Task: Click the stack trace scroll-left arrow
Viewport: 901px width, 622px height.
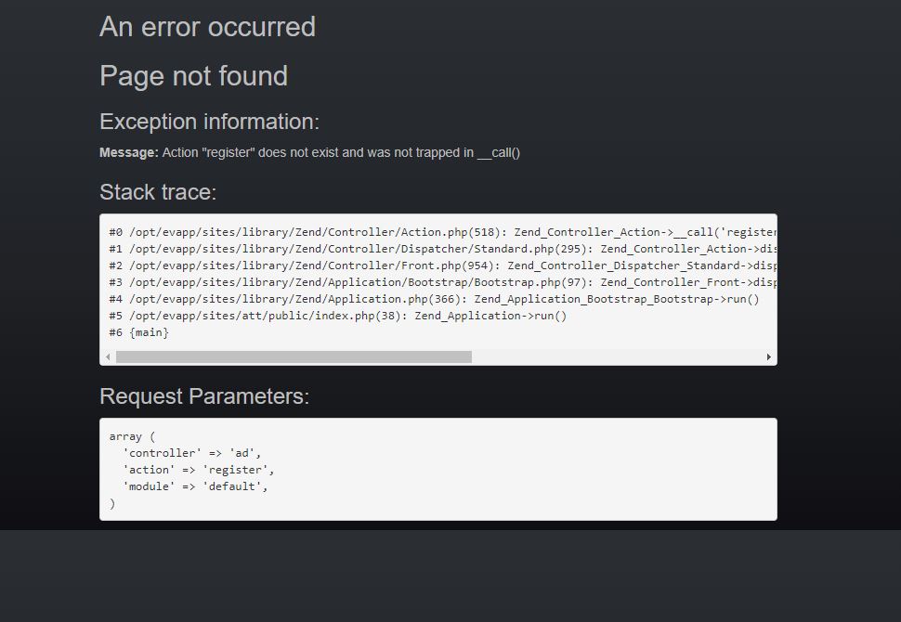Action: pos(109,357)
